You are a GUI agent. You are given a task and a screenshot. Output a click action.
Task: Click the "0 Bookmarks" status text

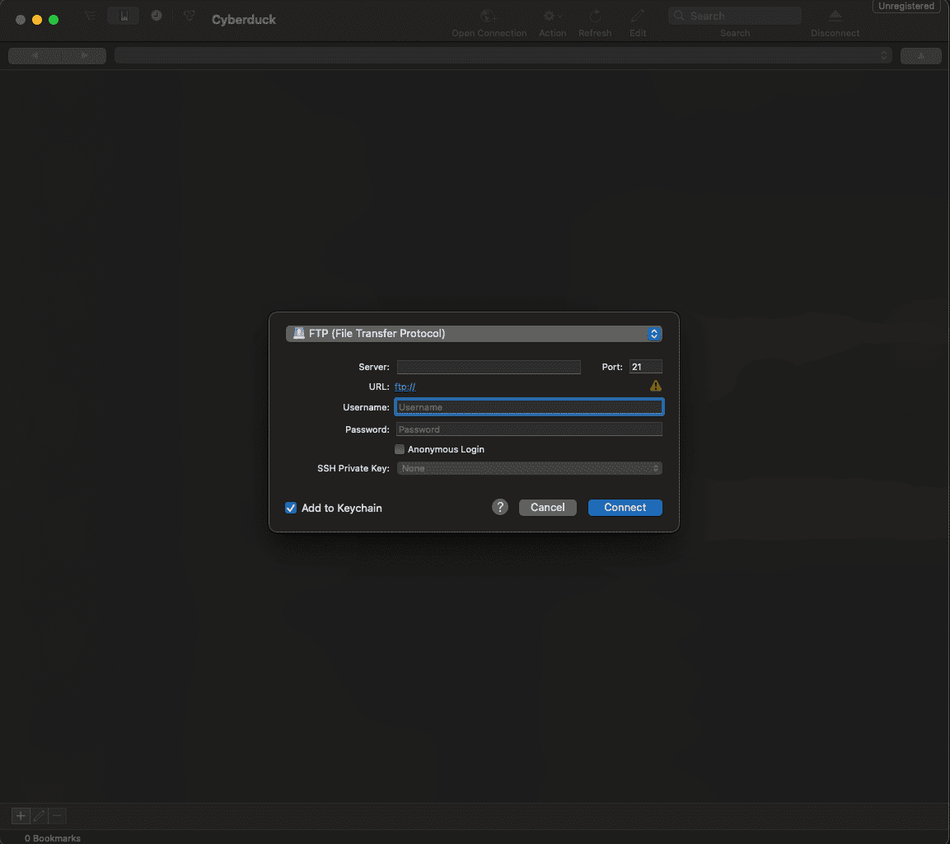(x=53, y=838)
